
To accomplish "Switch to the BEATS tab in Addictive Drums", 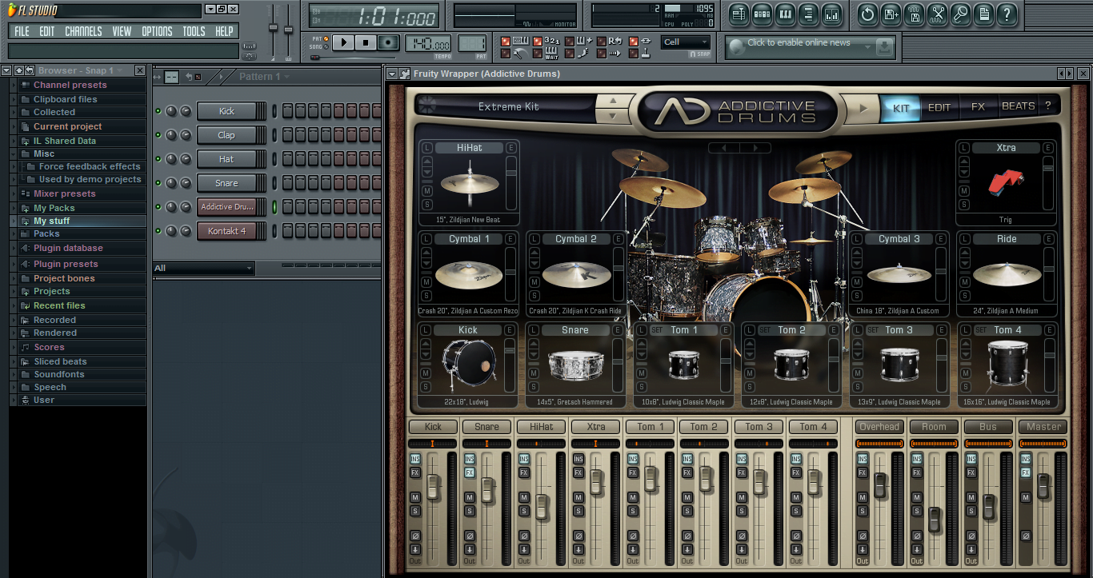I will (x=1018, y=106).
